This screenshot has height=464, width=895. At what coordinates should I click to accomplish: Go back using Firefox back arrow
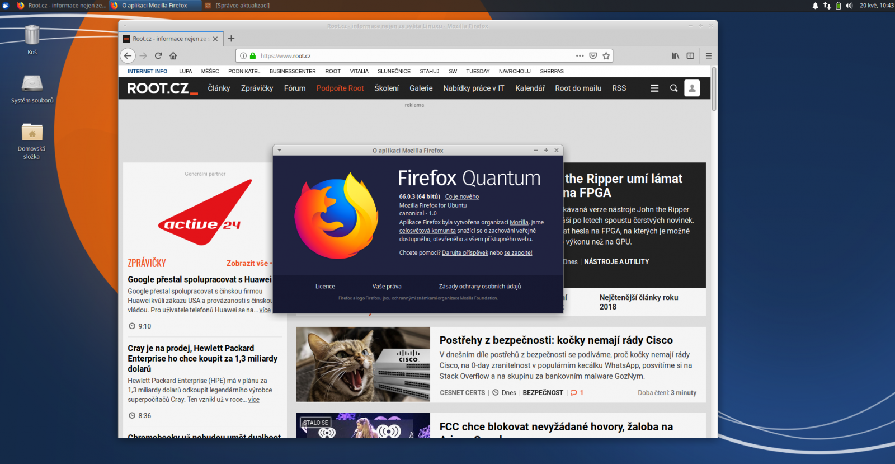[128, 55]
